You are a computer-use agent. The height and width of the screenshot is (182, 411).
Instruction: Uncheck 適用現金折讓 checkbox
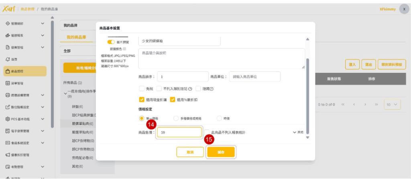click(x=141, y=100)
